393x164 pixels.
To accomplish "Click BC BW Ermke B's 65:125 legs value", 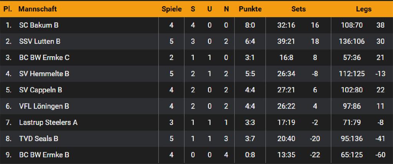I will (x=353, y=155).
